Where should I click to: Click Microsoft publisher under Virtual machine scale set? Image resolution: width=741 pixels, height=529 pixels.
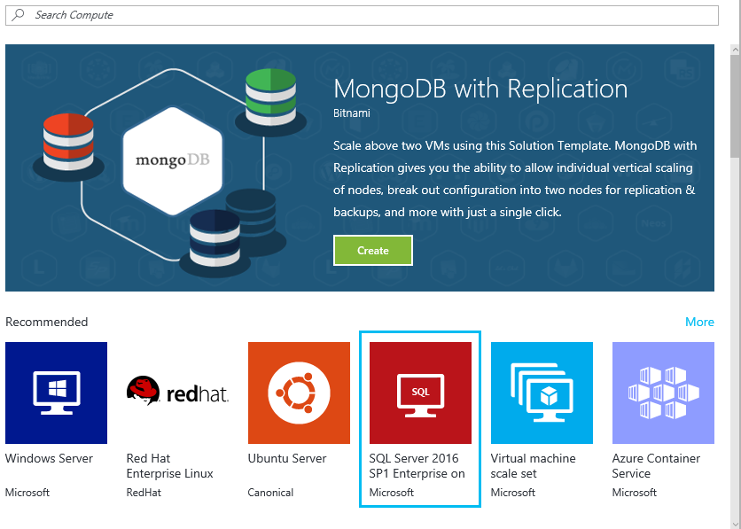[512, 493]
